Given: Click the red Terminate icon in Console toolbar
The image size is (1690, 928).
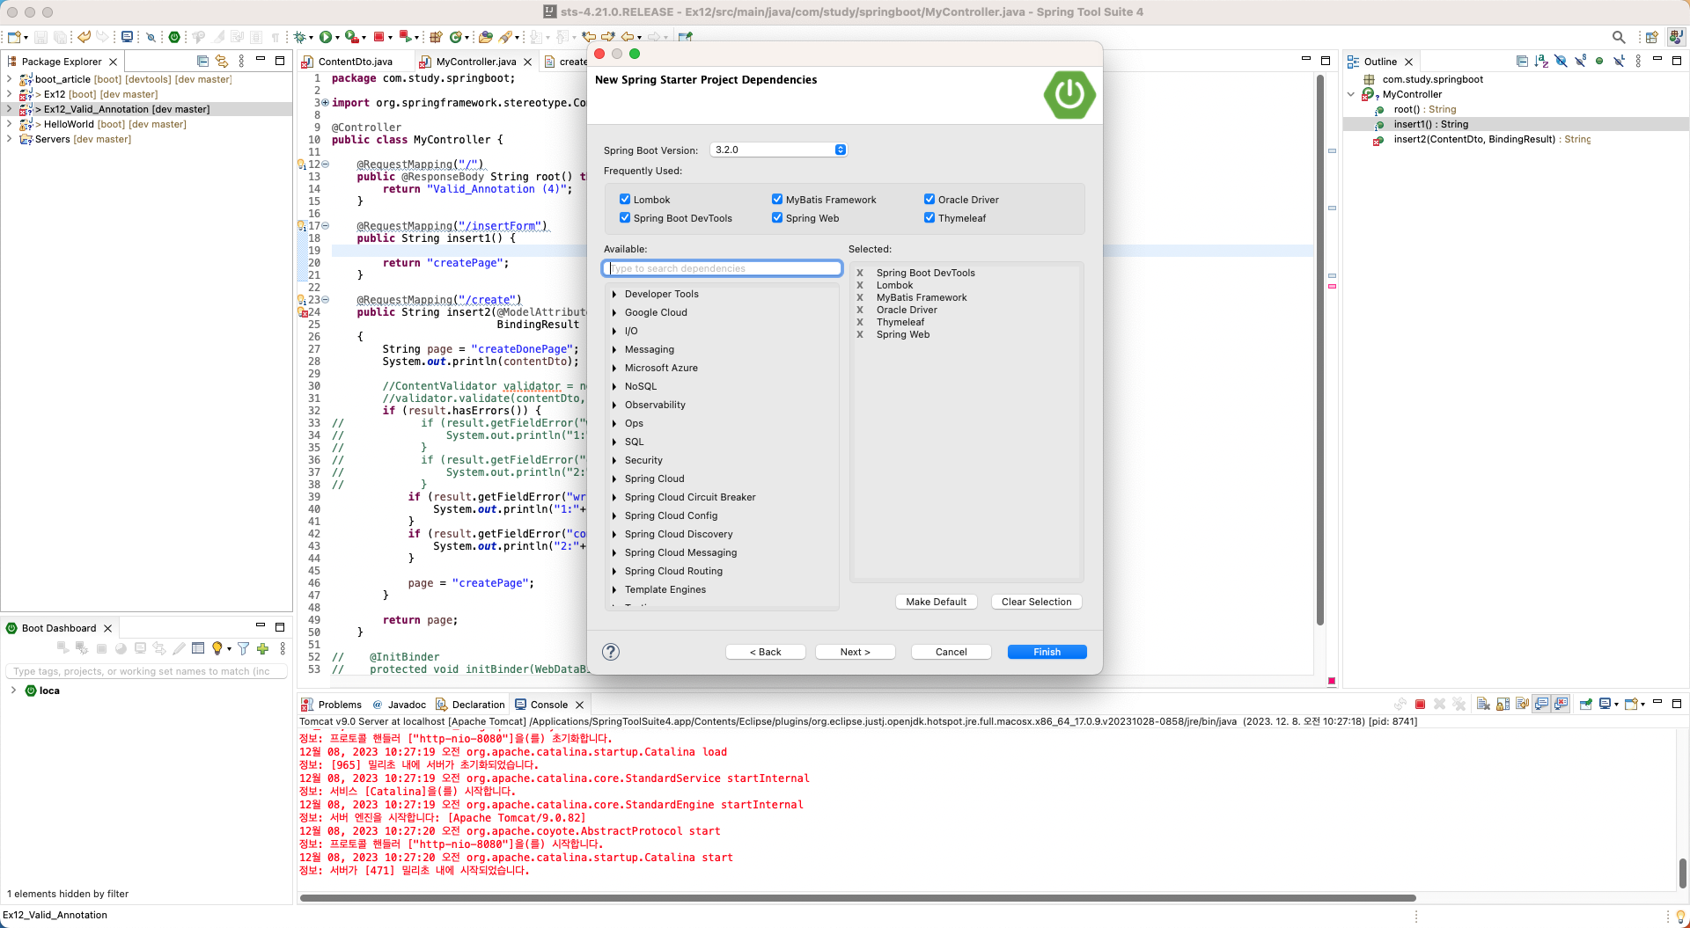Looking at the screenshot, I should pyautogui.click(x=1420, y=705).
